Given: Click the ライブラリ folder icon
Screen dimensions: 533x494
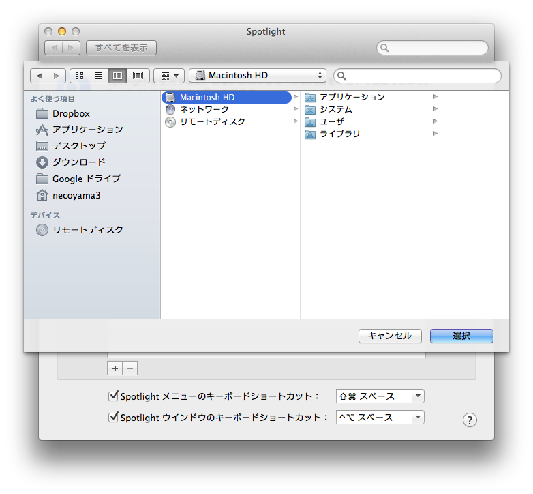Looking at the screenshot, I should click(x=310, y=134).
